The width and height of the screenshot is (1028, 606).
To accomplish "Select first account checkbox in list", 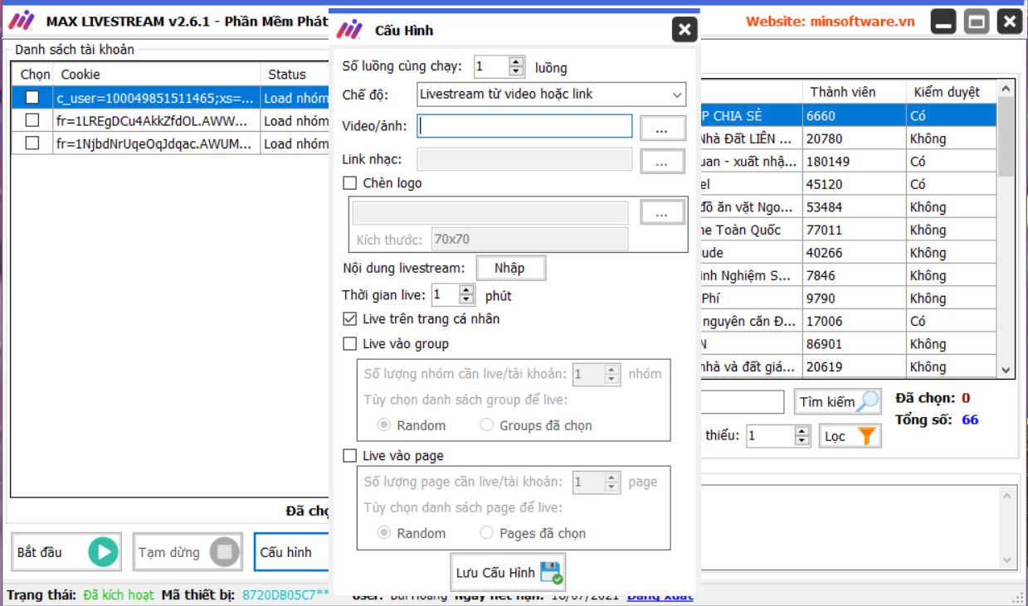I will click(x=32, y=98).
